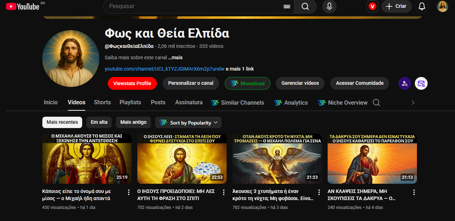Open the notifications bell

pyautogui.click(x=422, y=6)
